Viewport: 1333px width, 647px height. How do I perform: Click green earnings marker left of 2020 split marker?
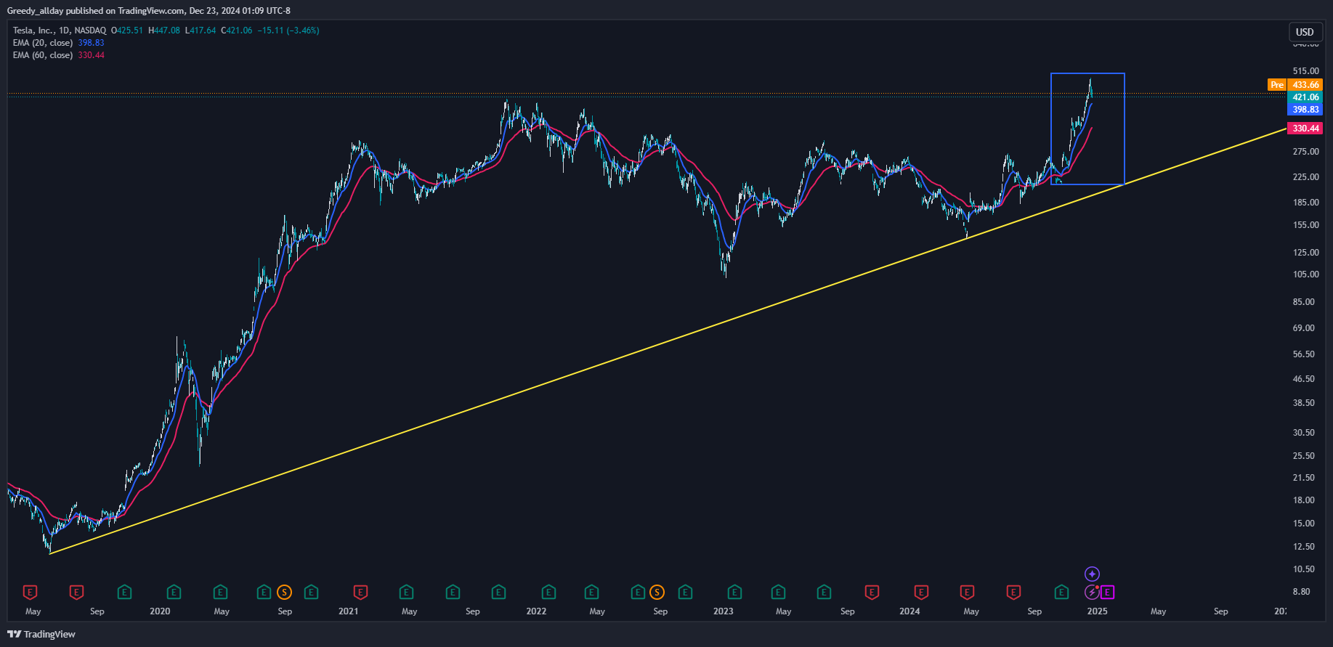[x=264, y=593]
